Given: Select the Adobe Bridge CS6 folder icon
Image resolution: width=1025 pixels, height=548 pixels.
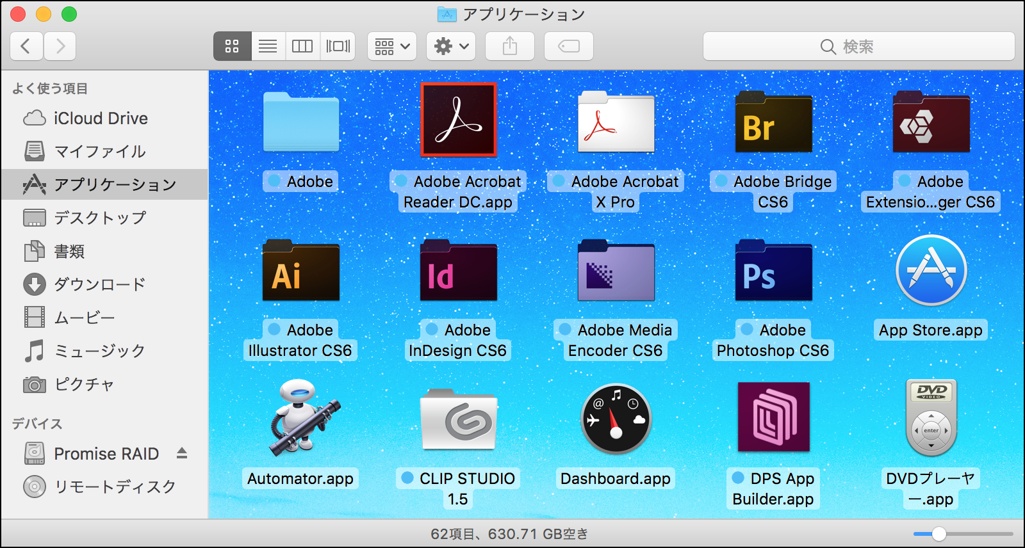Looking at the screenshot, I should tap(773, 123).
